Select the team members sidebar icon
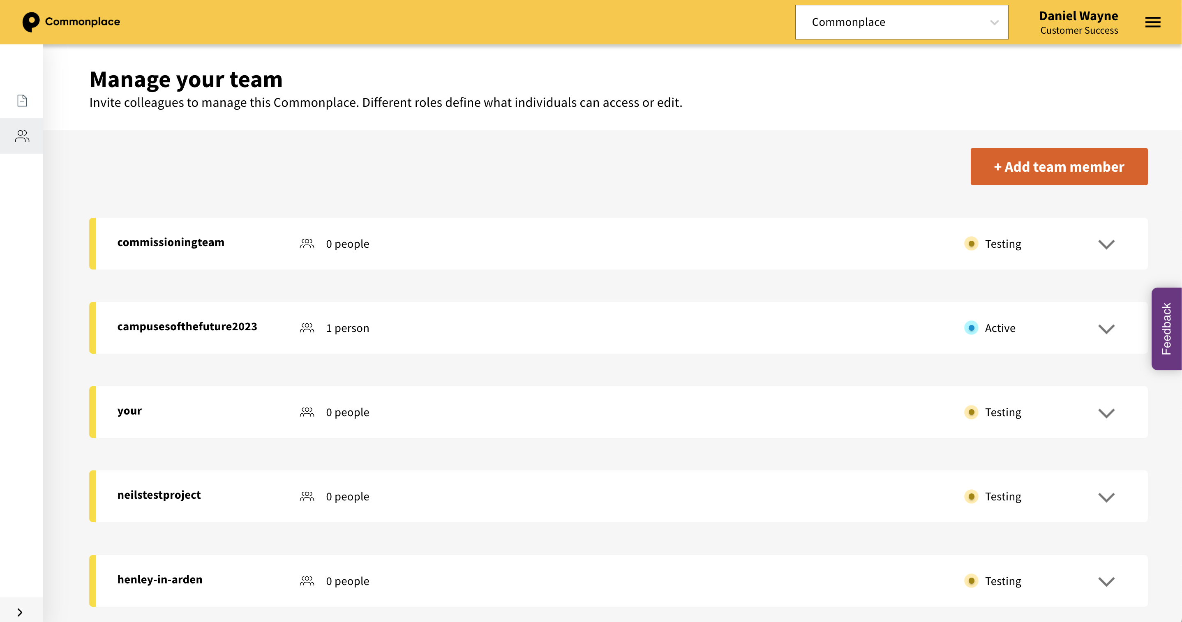The width and height of the screenshot is (1182, 622). (x=22, y=136)
